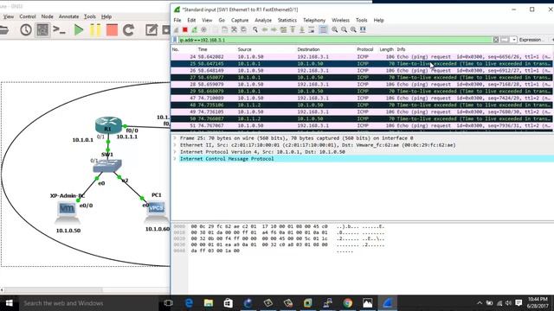
Task: Select packet 51 echo request row
Action: (x=362, y=125)
